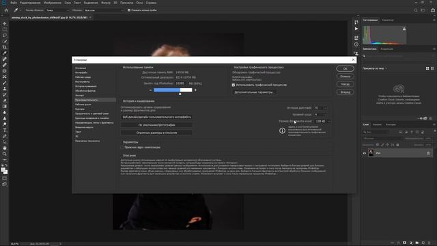Viewport: 437px width, 246px height.
Task: Select the Rectangular Marquee tool
Action: click(5, 29)
